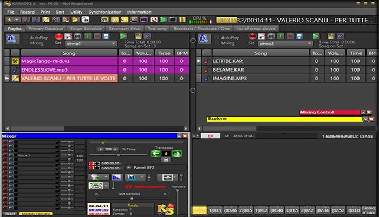Enable AutoPlay in the left playlist
Viewport: 379px width, 217px height.
tap(25, 37)
